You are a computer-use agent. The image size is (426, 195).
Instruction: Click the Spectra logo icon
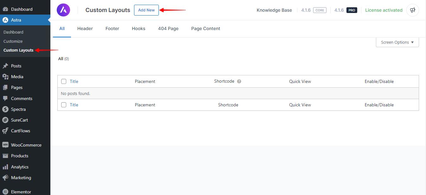point(5,109)
